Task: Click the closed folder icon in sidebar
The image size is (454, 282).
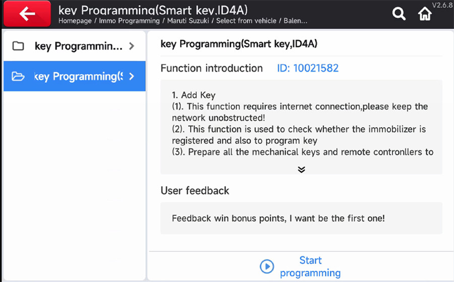Action: click(18, 46)
